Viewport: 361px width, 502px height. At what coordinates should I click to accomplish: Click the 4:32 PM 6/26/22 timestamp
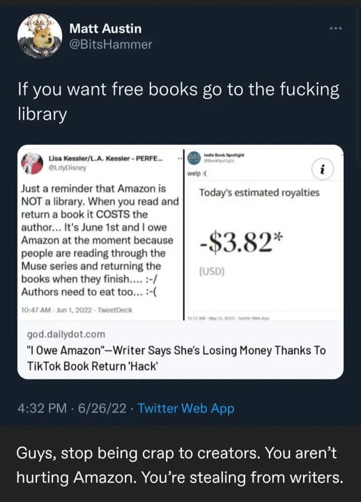click(x=72, y=408)
